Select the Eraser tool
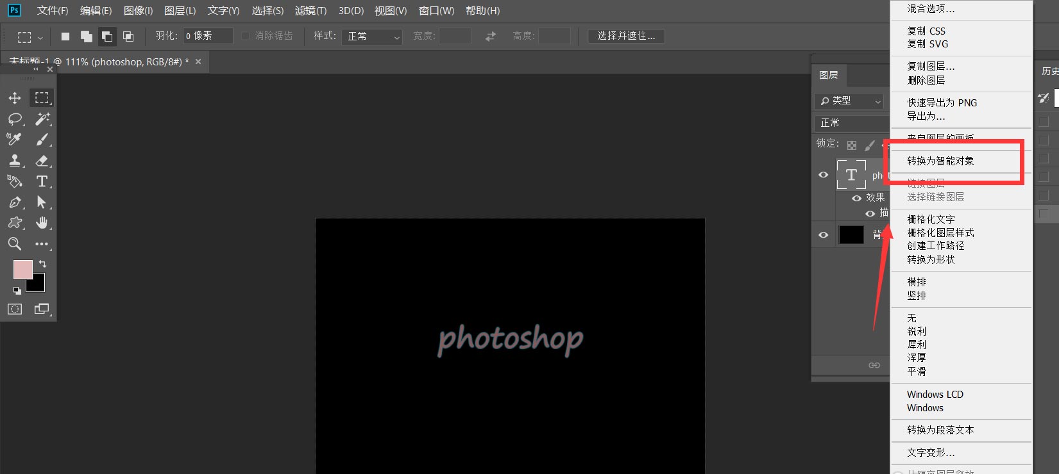The image size is (1059, 474). tap(42, 161)
